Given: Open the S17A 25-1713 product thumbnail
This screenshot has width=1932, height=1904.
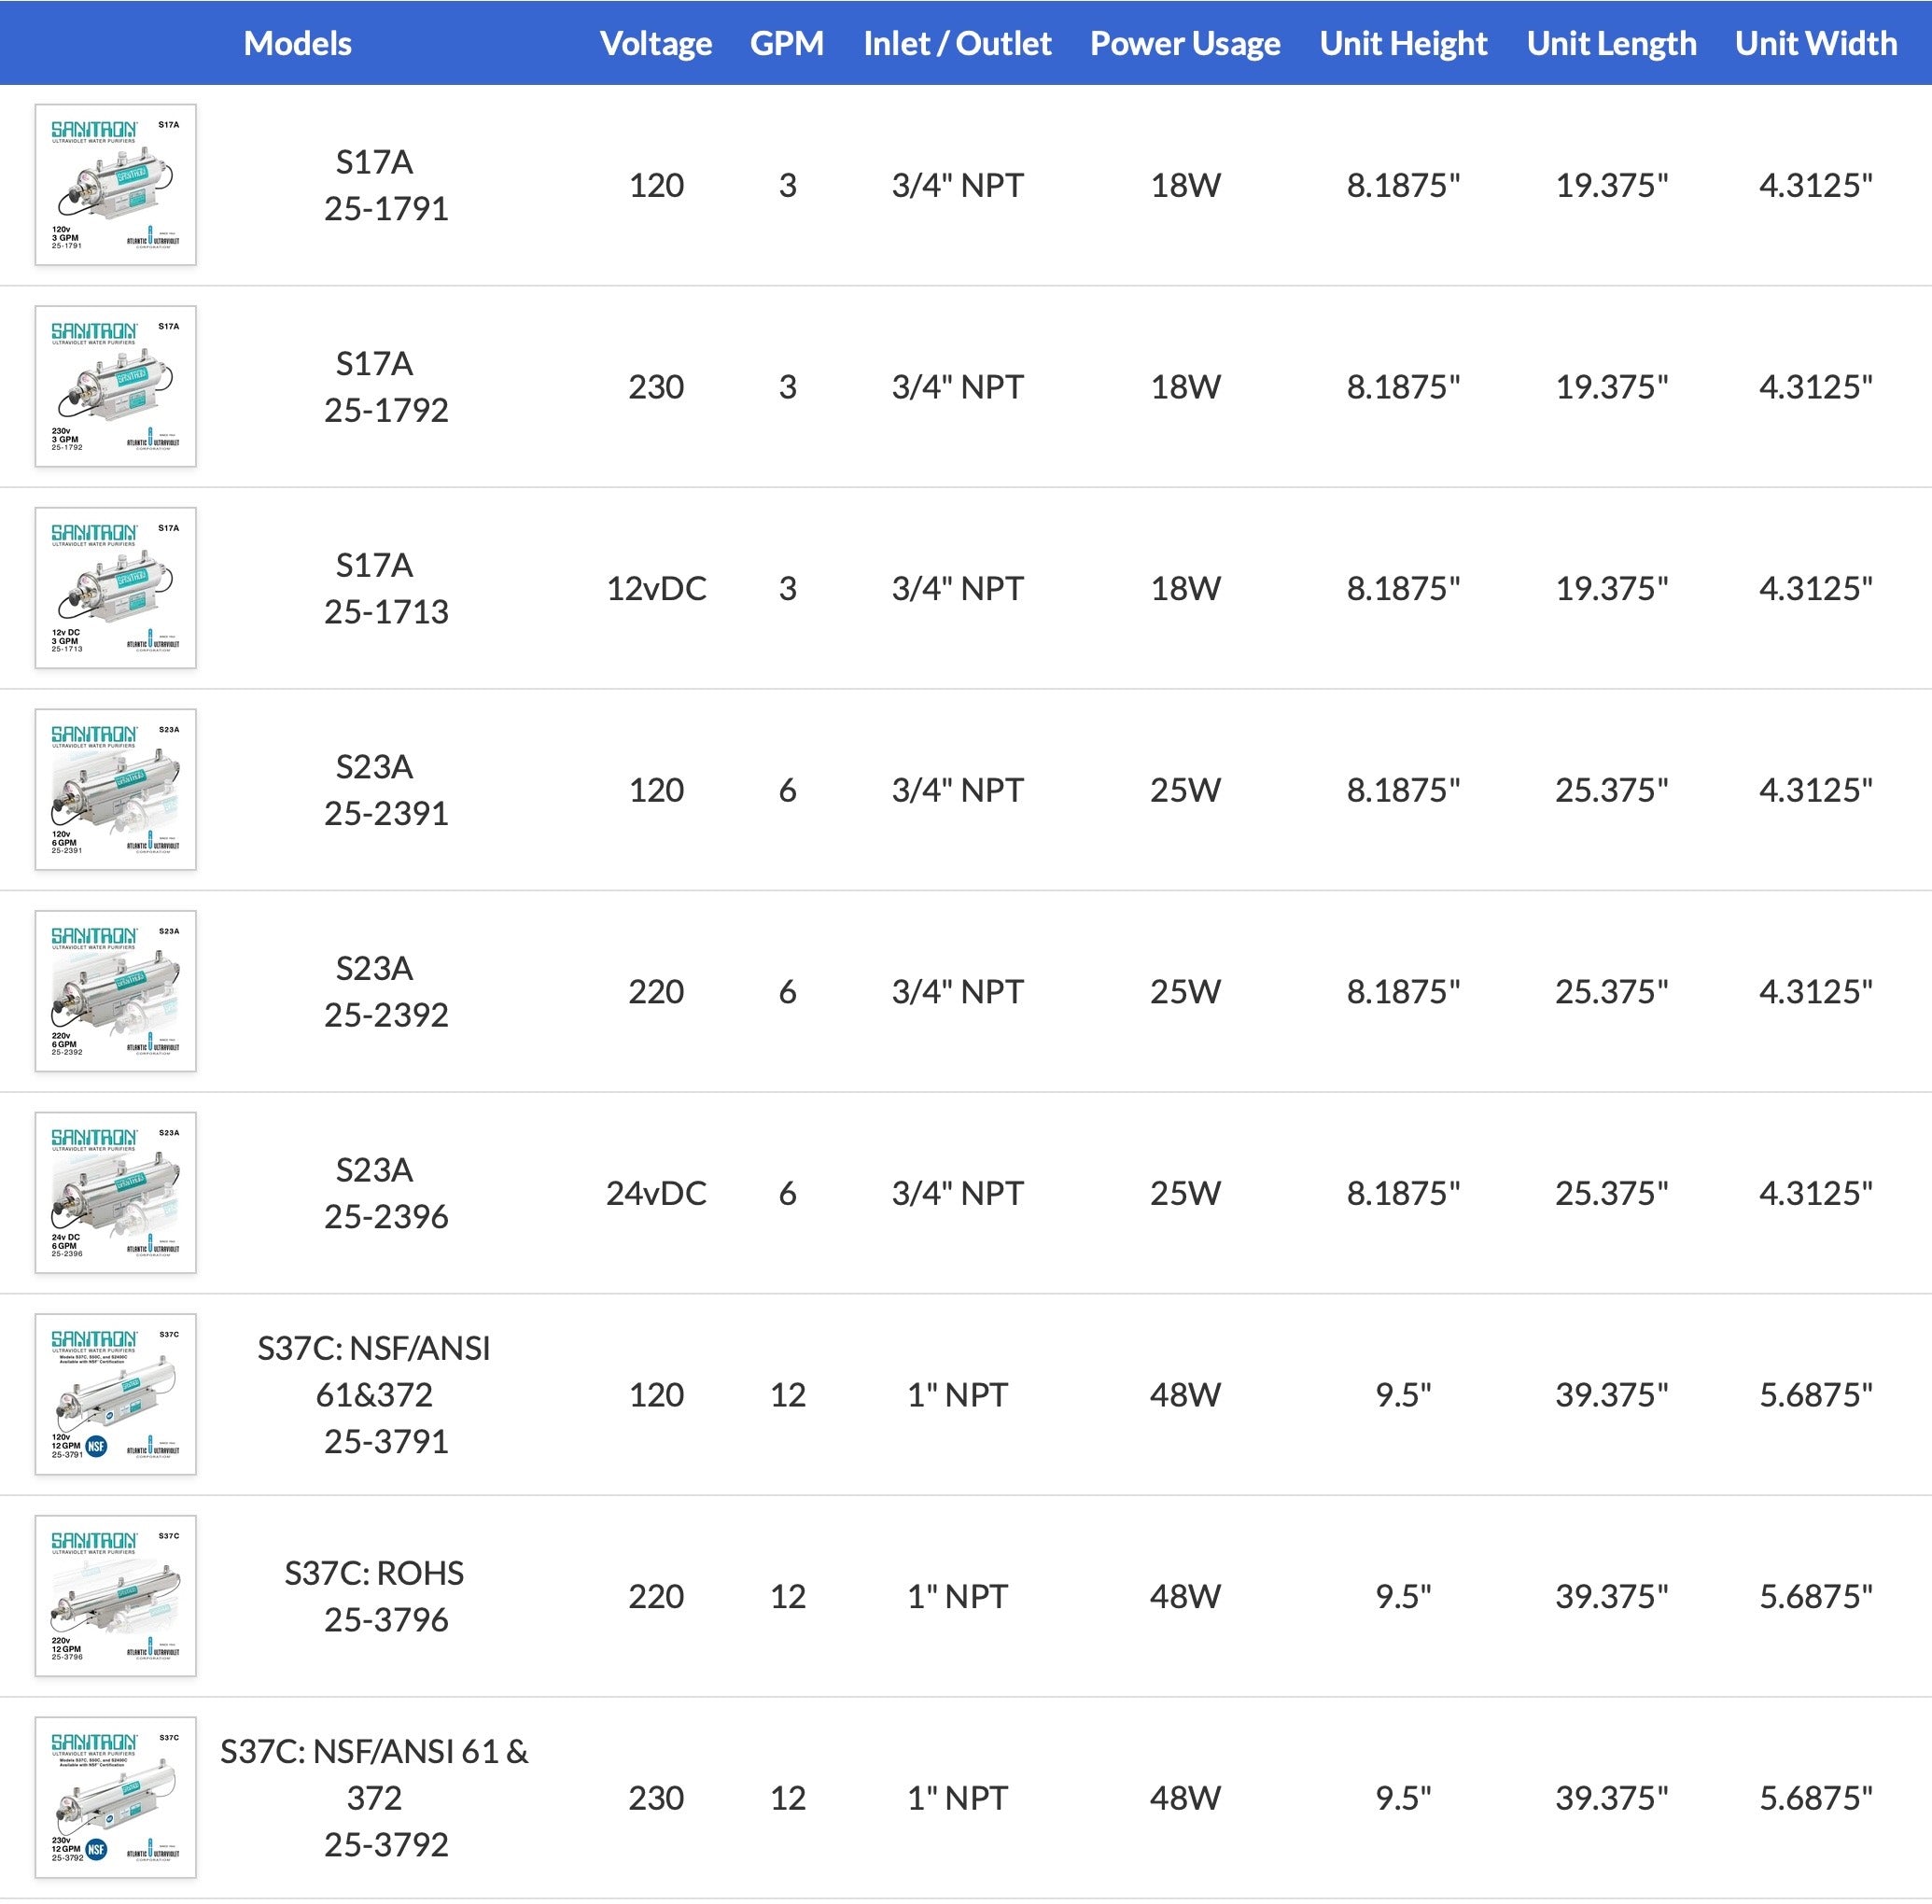Looking at the screenshot, I should point(115,588).
